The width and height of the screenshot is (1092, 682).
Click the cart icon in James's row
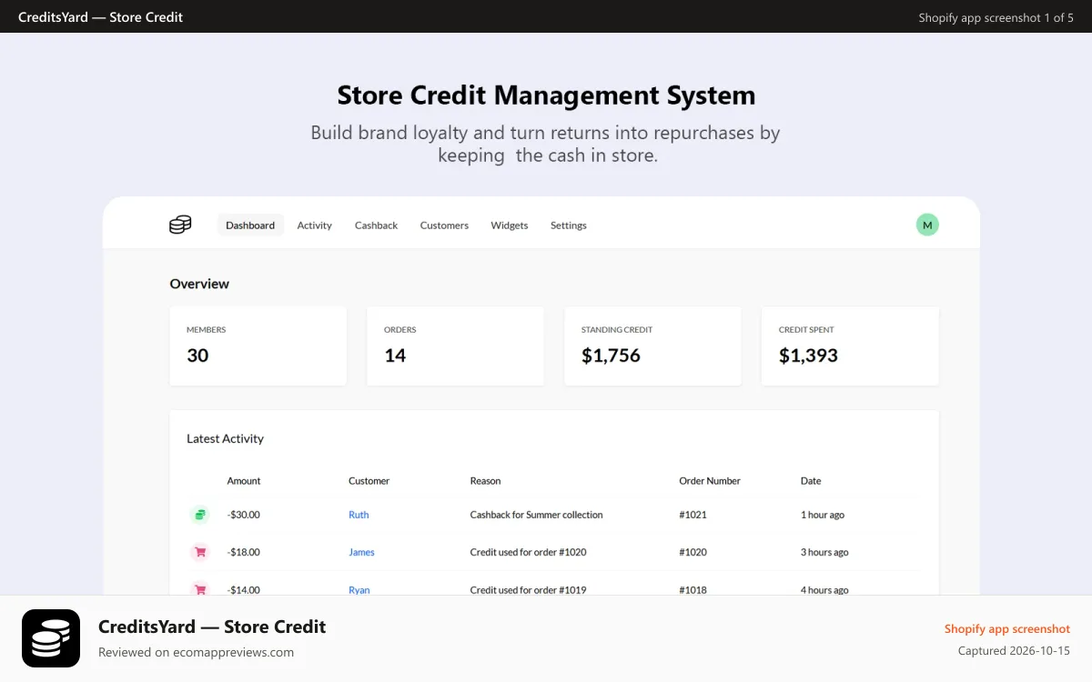point(199,552)
